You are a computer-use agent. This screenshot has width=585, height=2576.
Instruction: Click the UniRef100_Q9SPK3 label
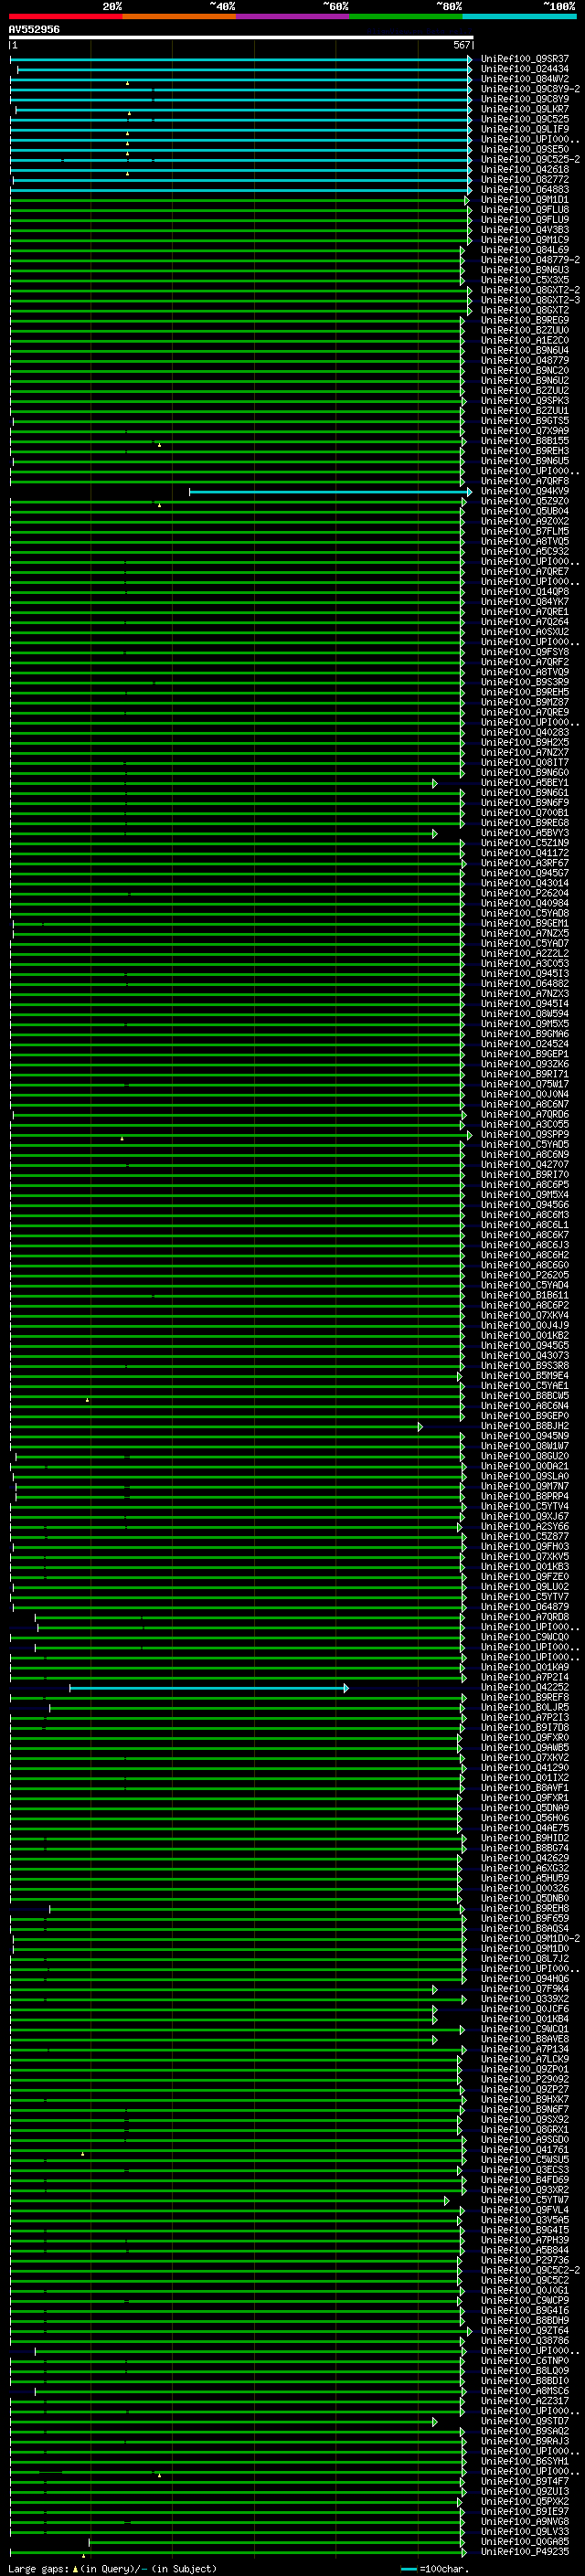(525, 400)
